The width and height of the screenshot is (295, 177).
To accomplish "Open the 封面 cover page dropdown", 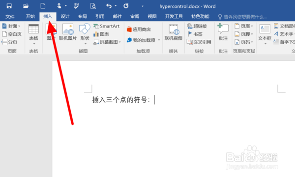I will tap(11, 26).
